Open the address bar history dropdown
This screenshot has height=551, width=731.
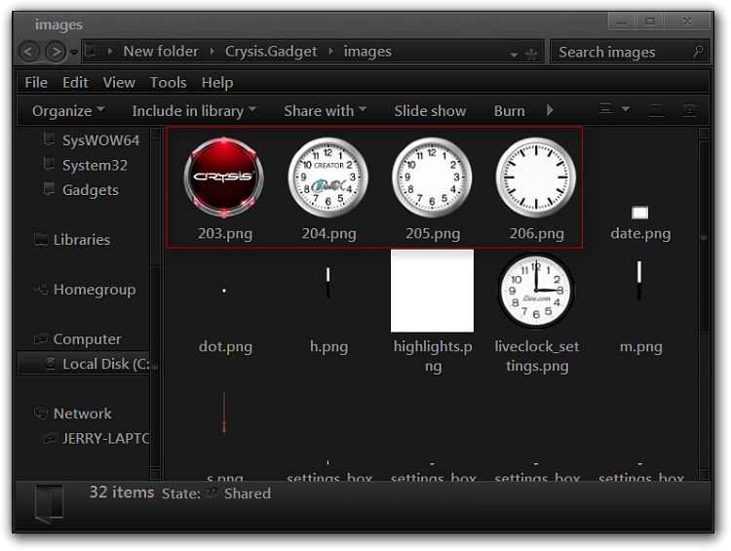pyautogui.click(x=514, y=55)
